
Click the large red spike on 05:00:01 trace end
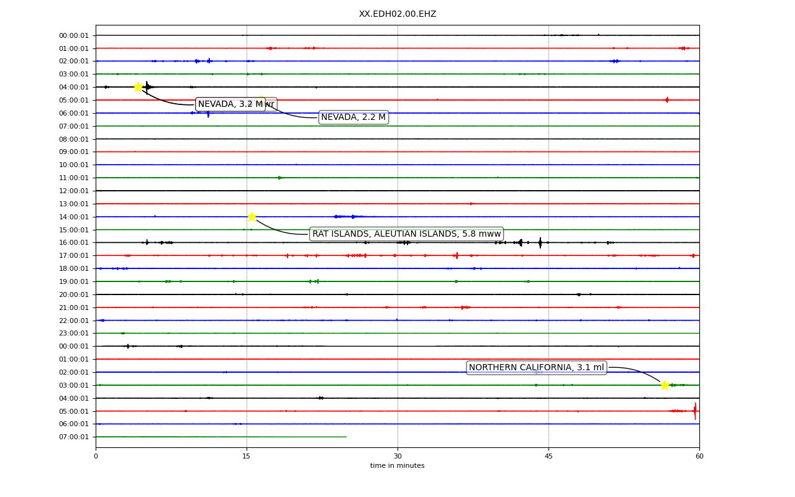click(695, 411)
